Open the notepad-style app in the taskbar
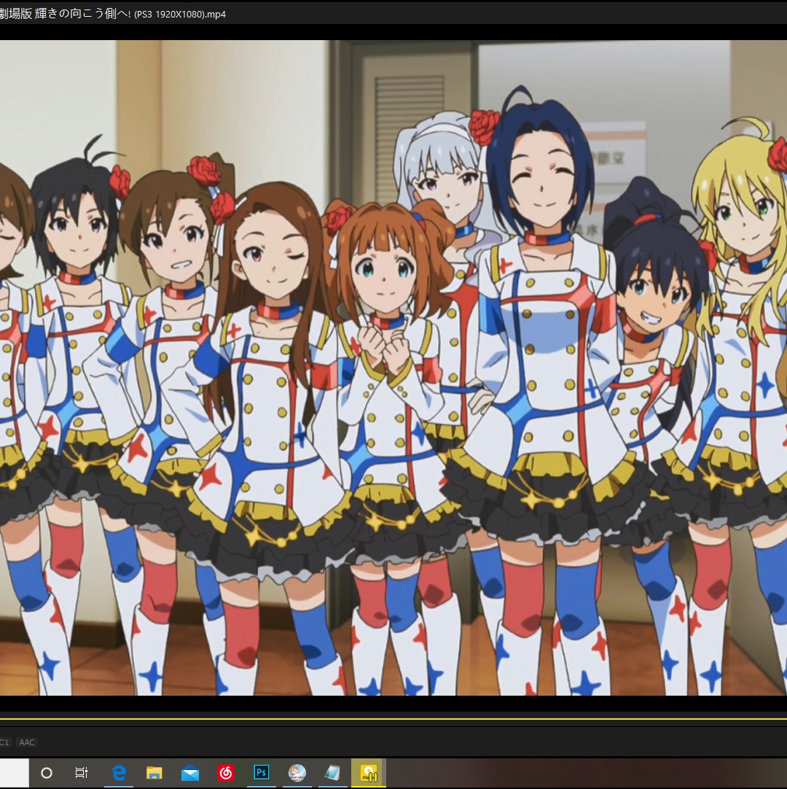 [x=333, y=773]
